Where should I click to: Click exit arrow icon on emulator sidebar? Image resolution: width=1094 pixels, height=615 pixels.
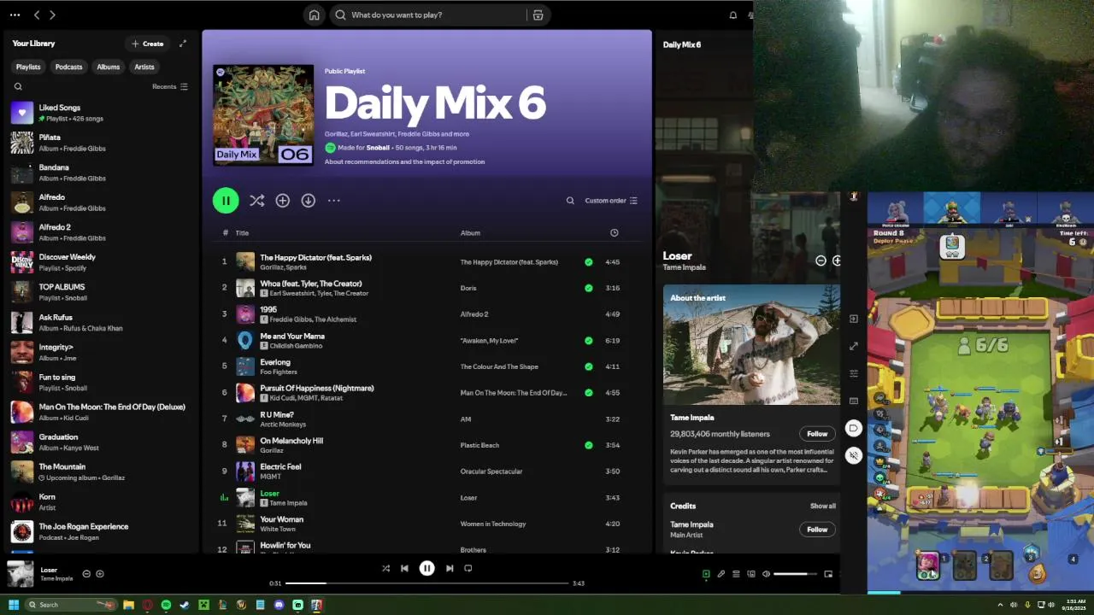[x=854, y=319]
